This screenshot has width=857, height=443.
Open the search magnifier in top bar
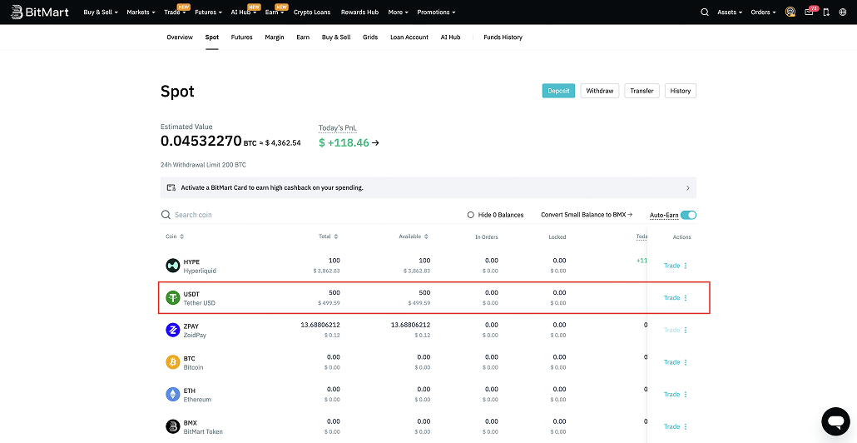[x=705, y=12]
